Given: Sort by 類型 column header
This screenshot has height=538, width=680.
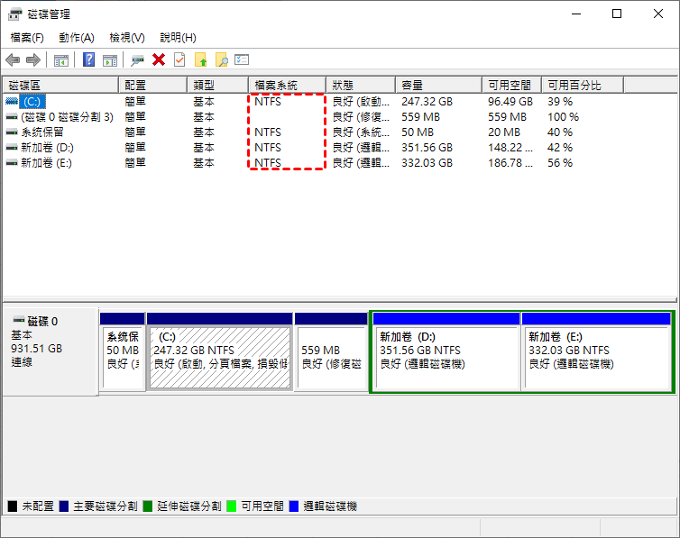Looking at the screenshot, I should (218, 85).
